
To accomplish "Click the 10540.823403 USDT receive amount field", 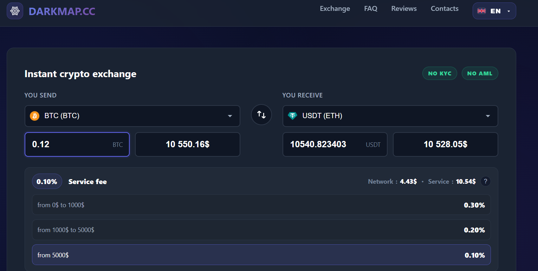I will pyautogui.click(x=323, y=144).
